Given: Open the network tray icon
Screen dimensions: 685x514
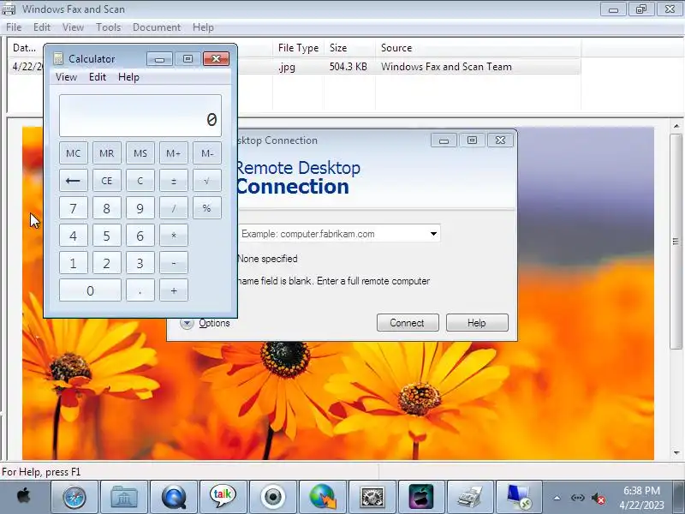Looking at the screenshot, I should pyautogui.click(x=577, y=498).
